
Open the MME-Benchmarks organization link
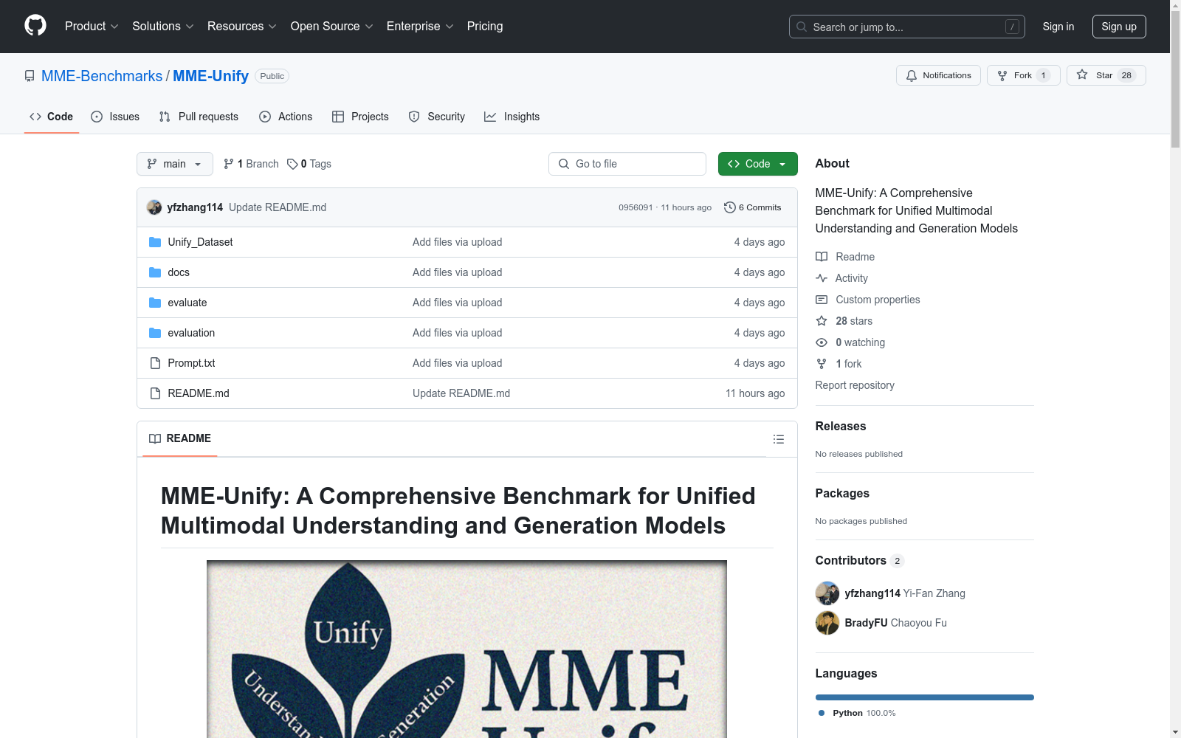[x=102, y=76]
